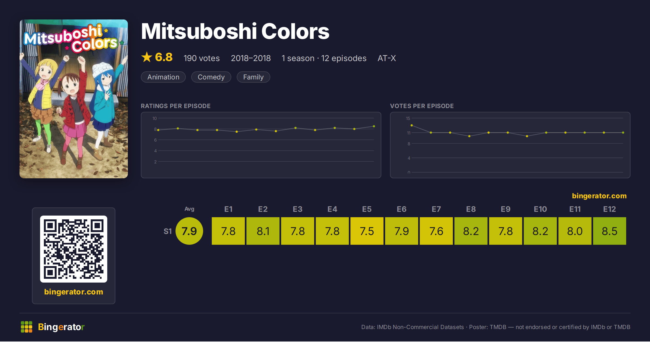The height and width of the screenshot is (342, 650).
Task: Click the E12 rating cell 8.5
Action: 610,231
